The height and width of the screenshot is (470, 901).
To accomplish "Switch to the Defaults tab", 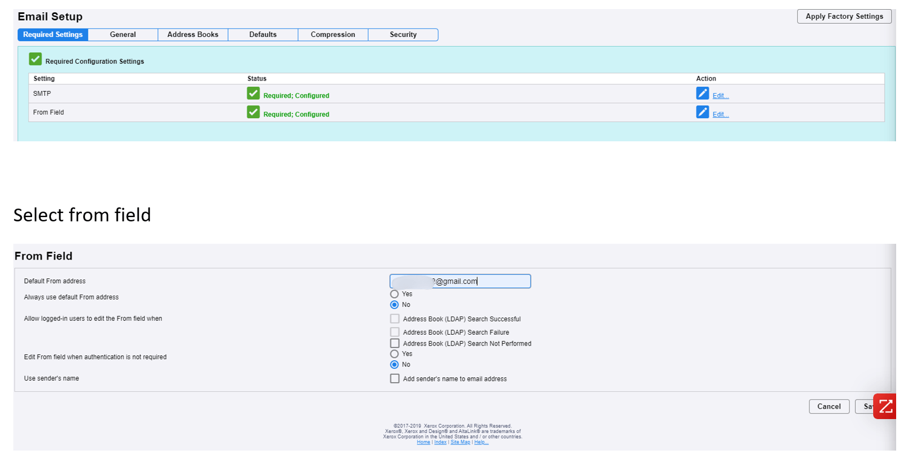I will [263, 35].
